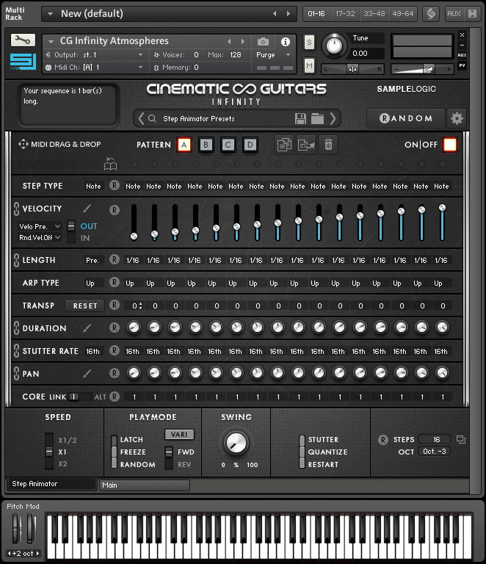Go to next Step Animator preset
This screenshot has height=564, width=486.
point(333,118)
